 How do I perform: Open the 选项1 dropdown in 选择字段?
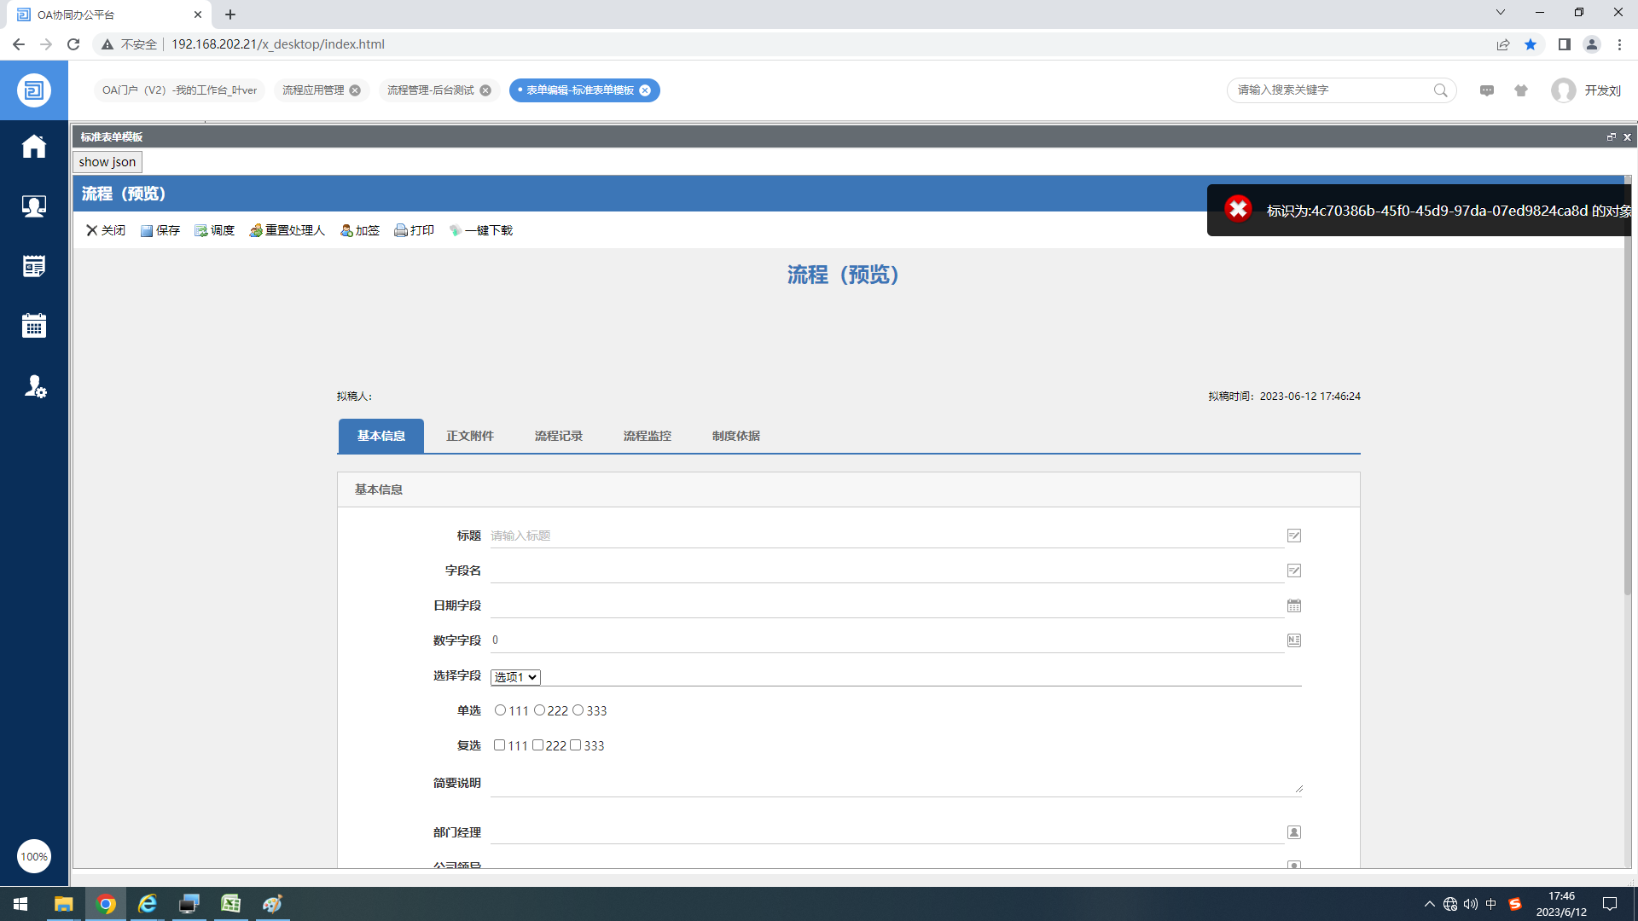point(515,677)
